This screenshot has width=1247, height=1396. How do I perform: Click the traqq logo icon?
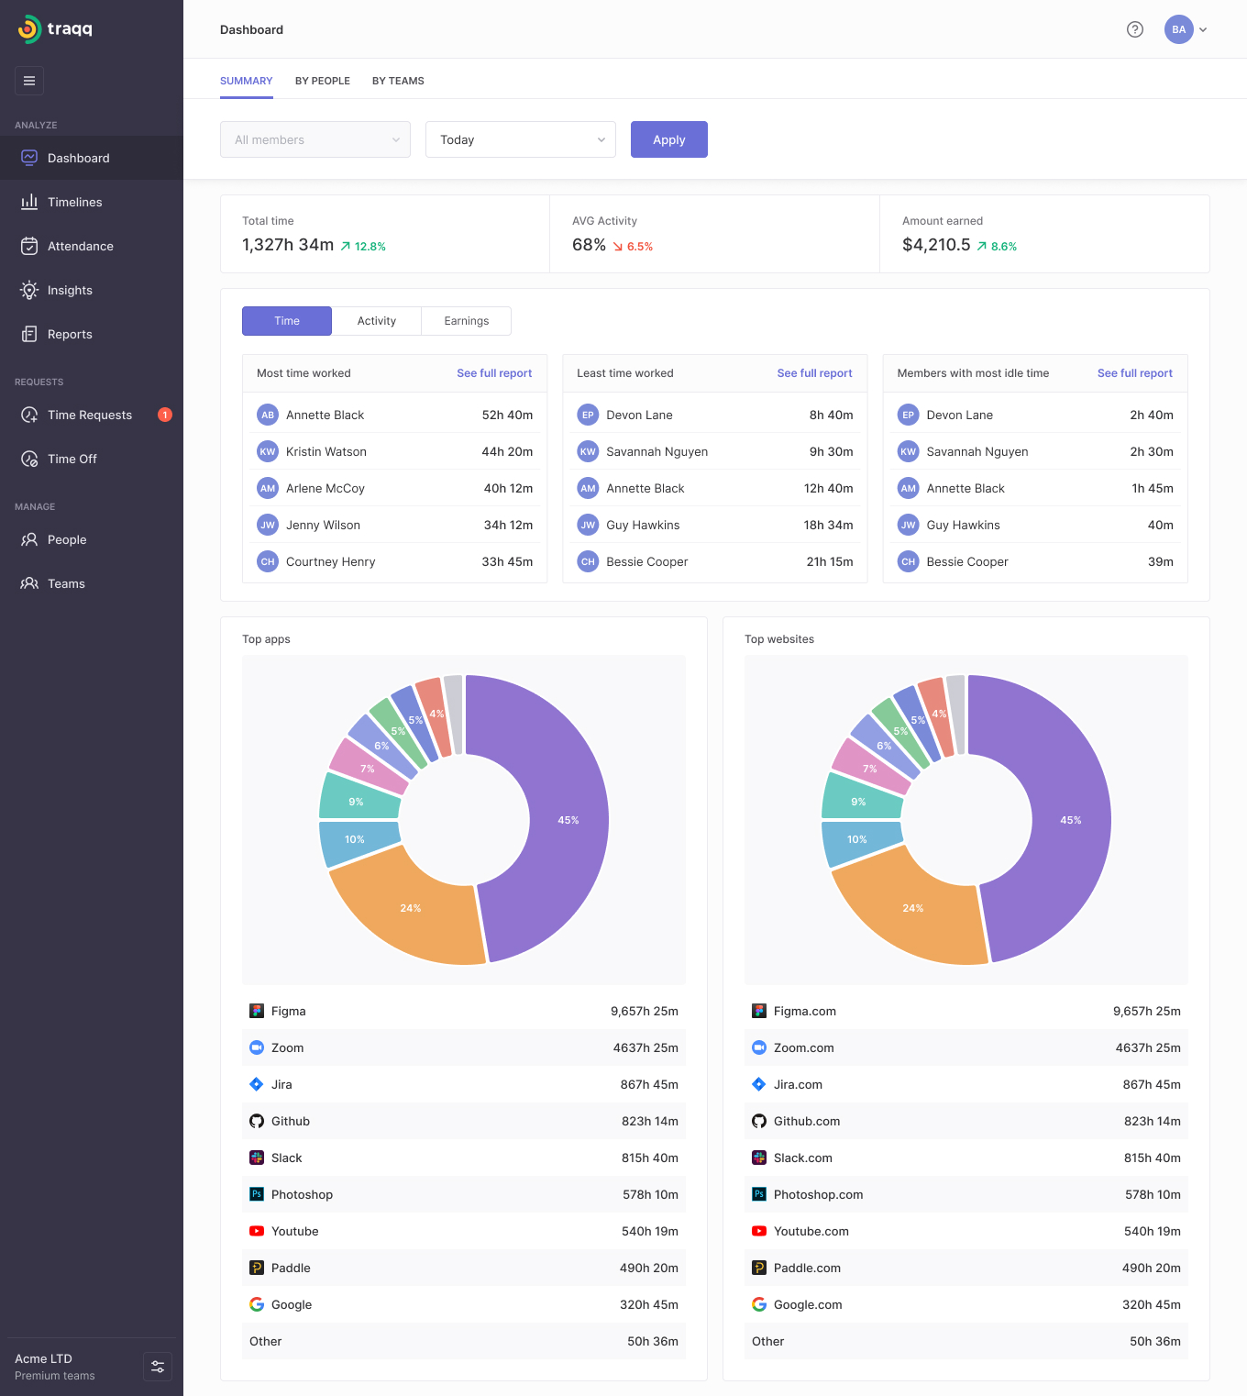click(29, 29)
